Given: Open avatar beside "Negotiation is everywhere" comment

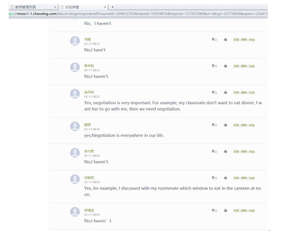Looking at the screenshot, I should 75,126.
